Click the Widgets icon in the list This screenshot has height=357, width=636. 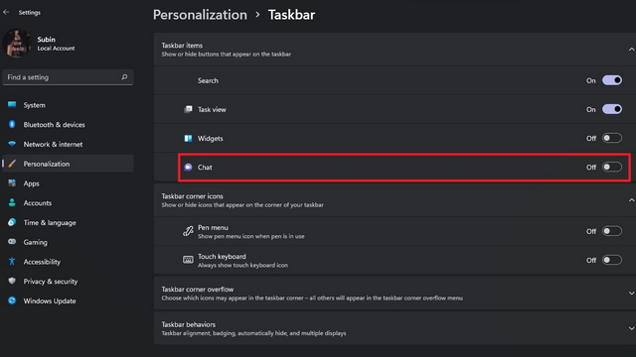point(188,139)
